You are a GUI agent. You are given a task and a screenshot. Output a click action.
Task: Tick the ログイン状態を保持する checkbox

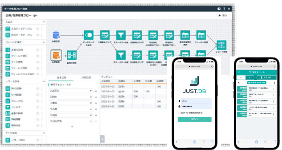[x=179, y=113]
